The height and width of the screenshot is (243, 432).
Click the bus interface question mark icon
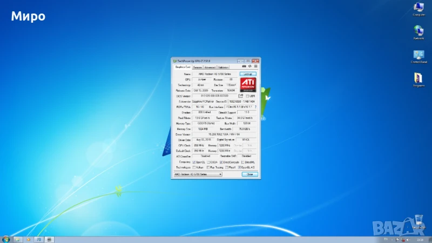pos(255,107)
